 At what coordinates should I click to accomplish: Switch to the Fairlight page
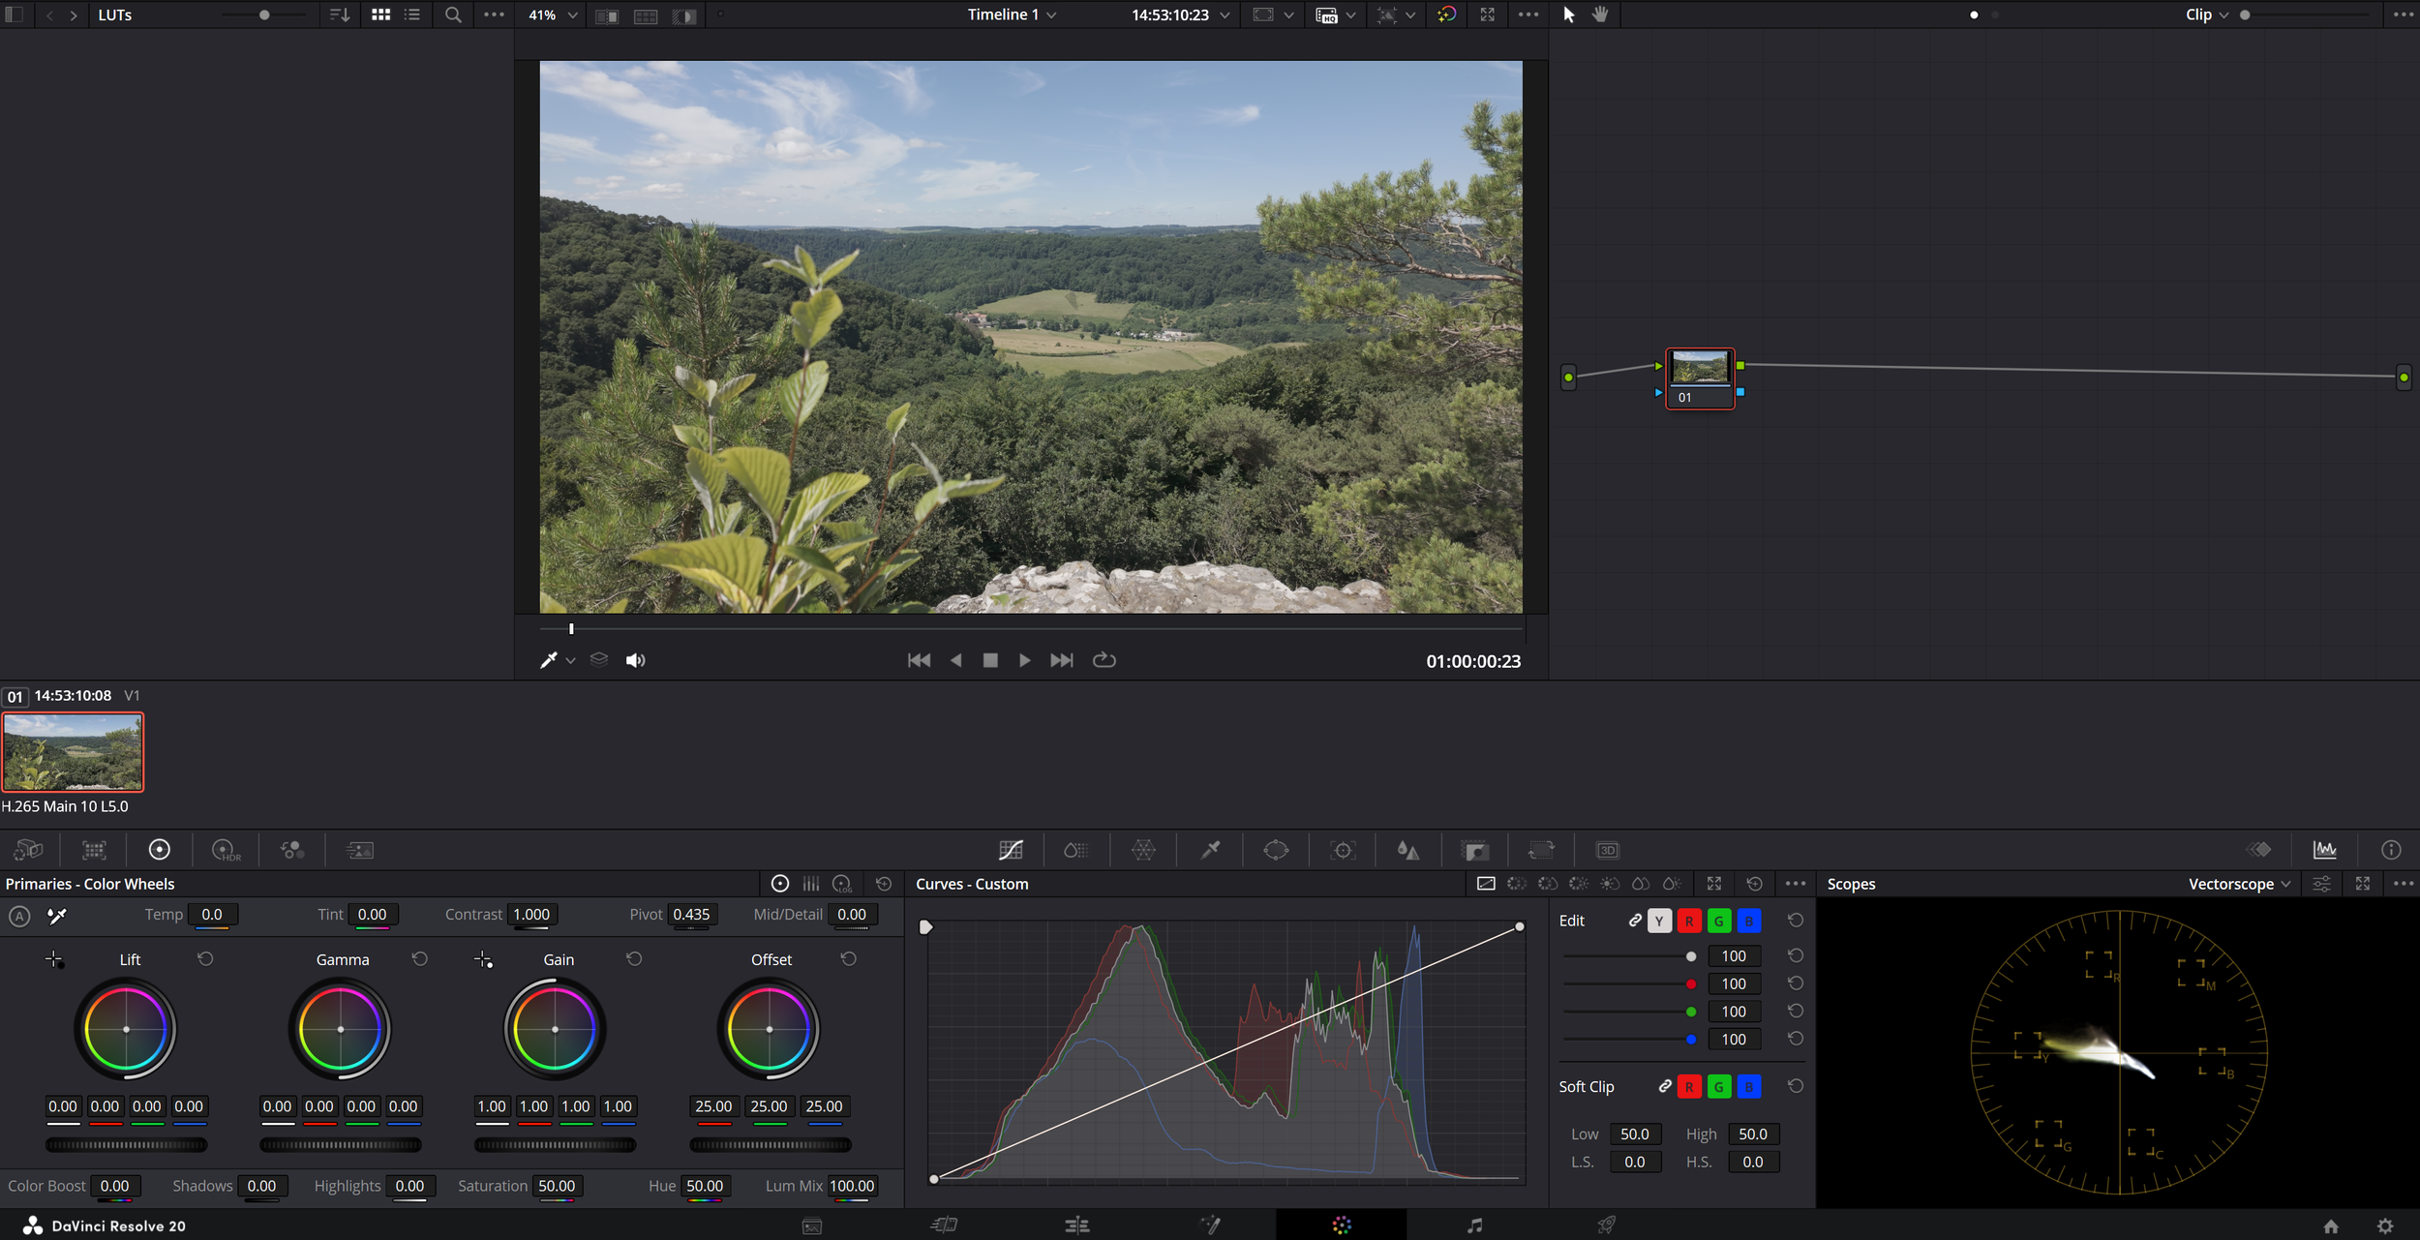tap(1474, 1225)
